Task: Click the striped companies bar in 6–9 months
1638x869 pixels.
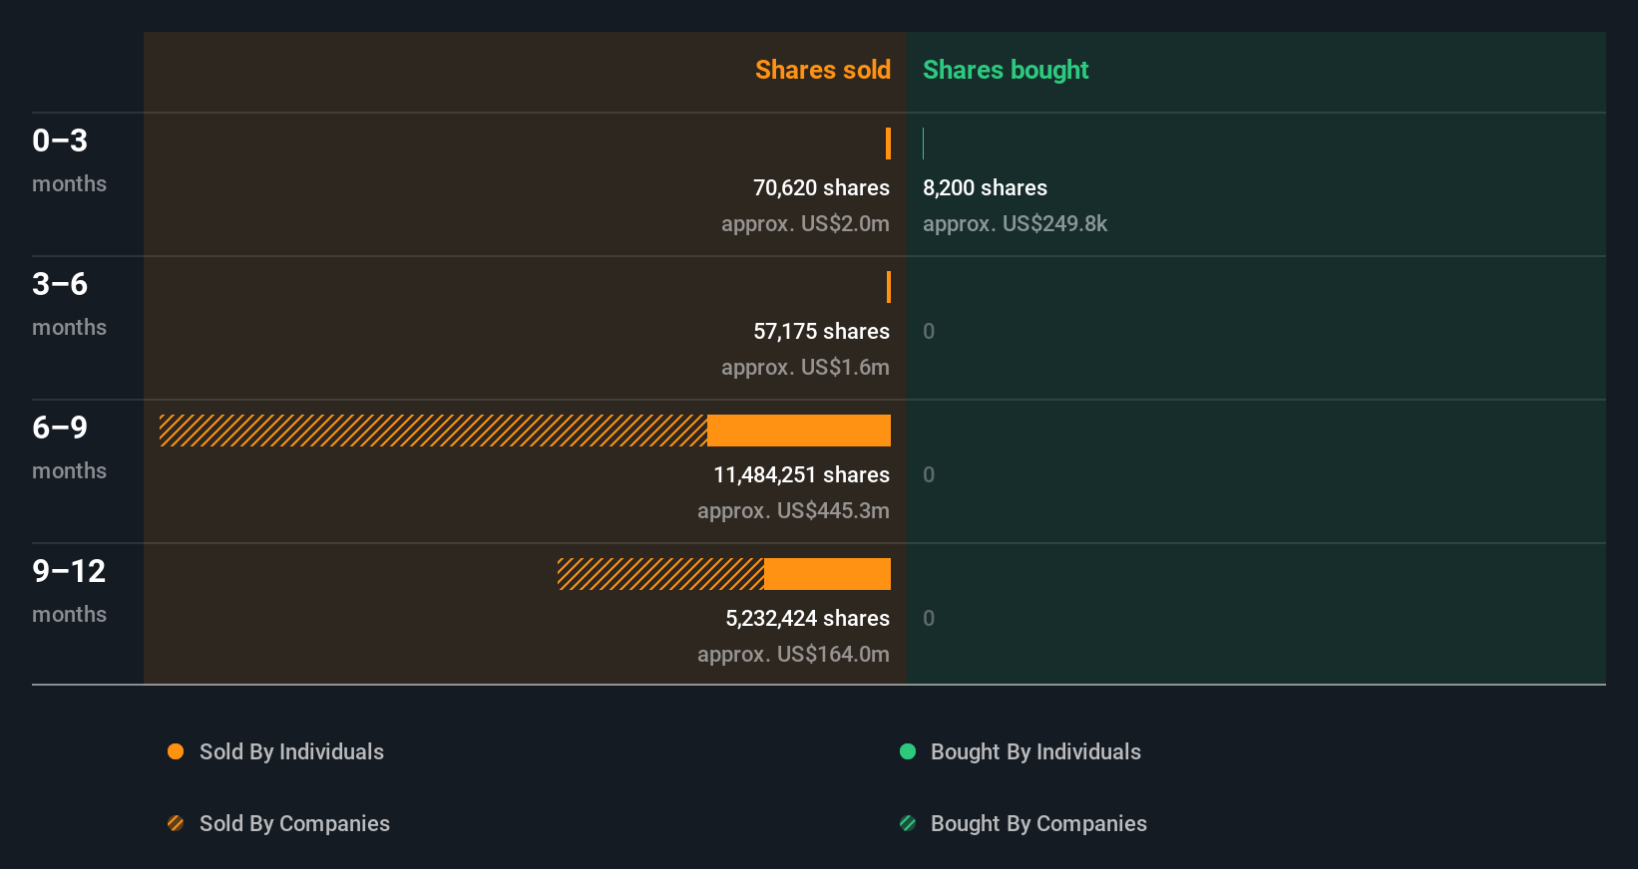Action: tap(433, 431)
